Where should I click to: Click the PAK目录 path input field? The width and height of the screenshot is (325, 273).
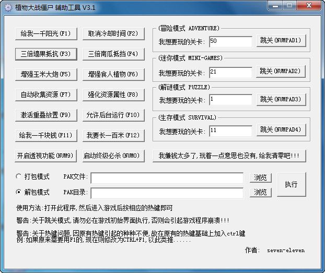pos(167,193)
